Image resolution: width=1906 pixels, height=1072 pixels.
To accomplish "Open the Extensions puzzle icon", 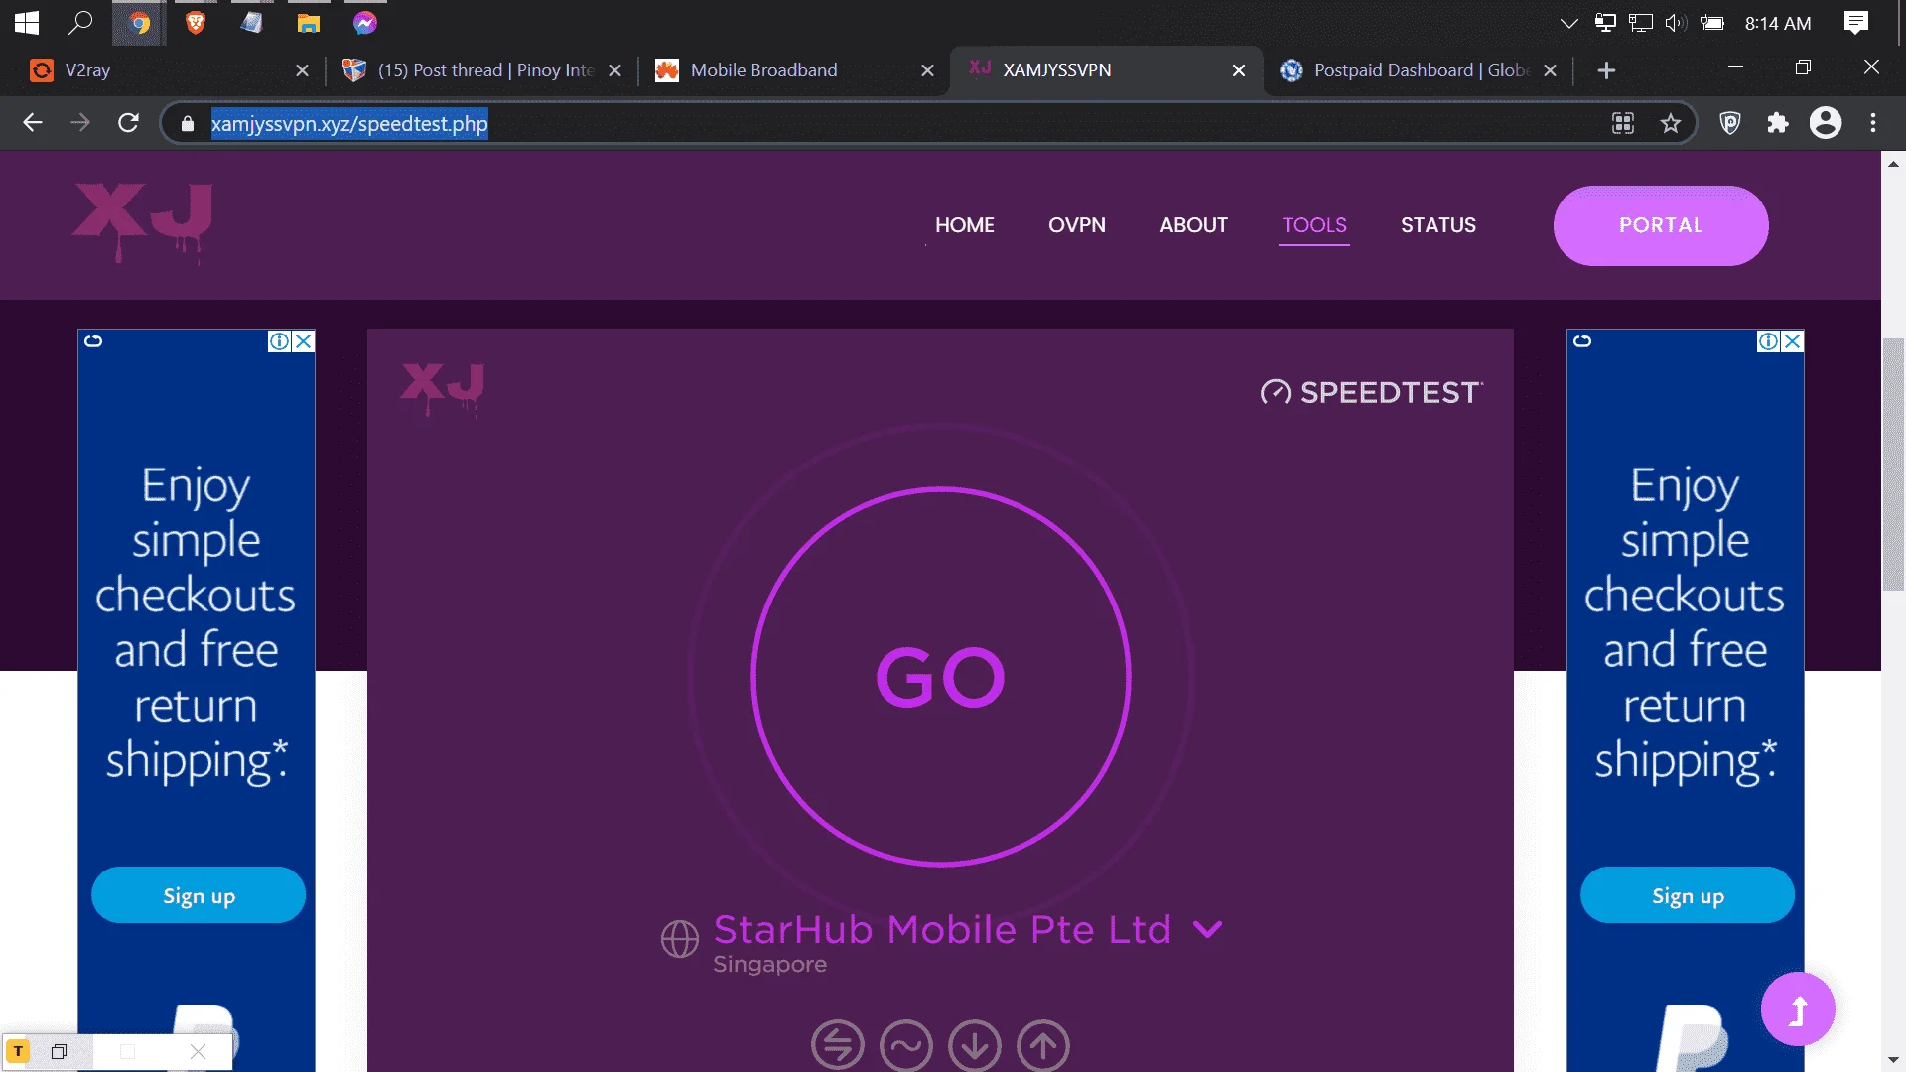I will 1778,123.
